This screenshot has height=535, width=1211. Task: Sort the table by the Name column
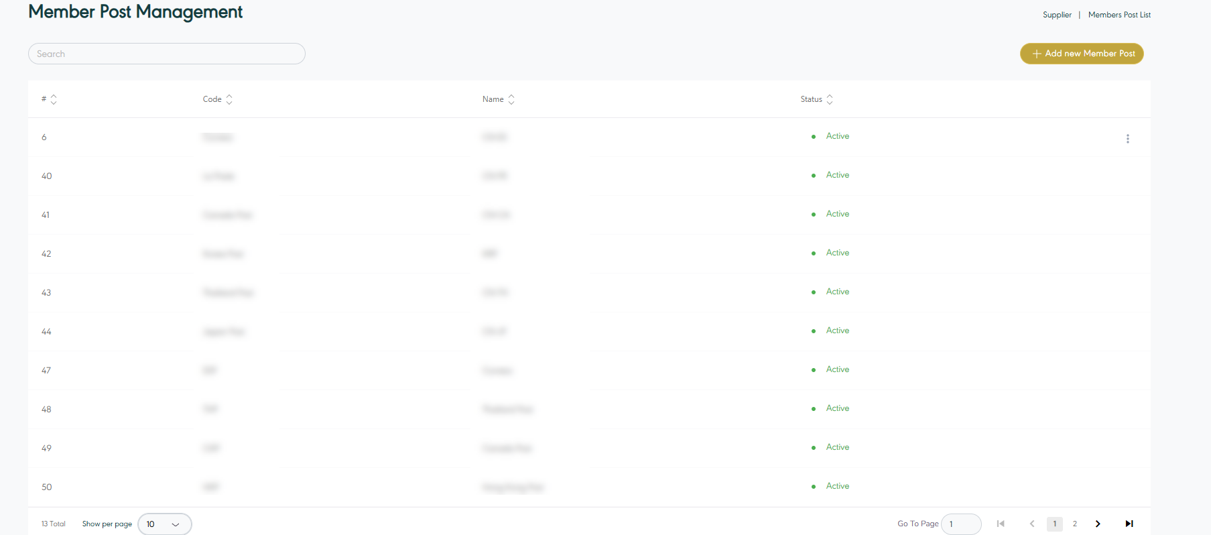511,99
